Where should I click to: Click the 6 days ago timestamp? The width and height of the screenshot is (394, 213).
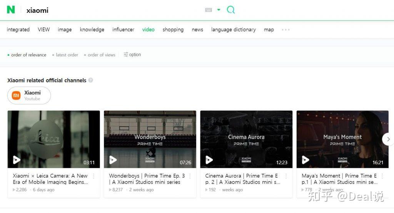(x=43, y=190)
